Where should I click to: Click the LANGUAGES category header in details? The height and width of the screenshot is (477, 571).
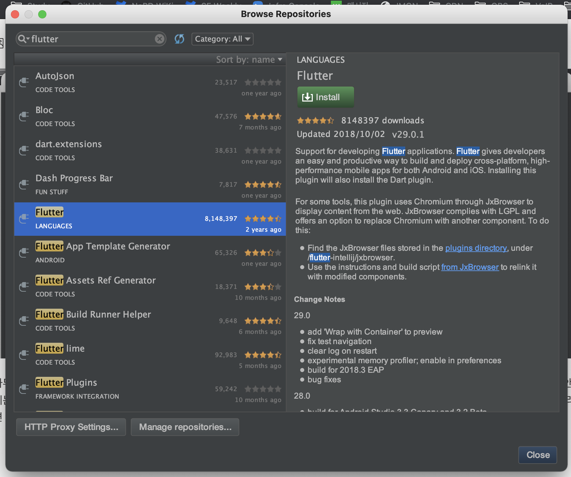pos(321,60)
